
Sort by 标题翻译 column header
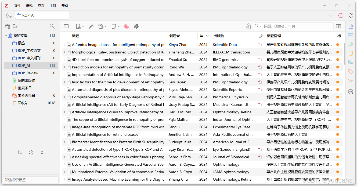(x=300, y=36)
